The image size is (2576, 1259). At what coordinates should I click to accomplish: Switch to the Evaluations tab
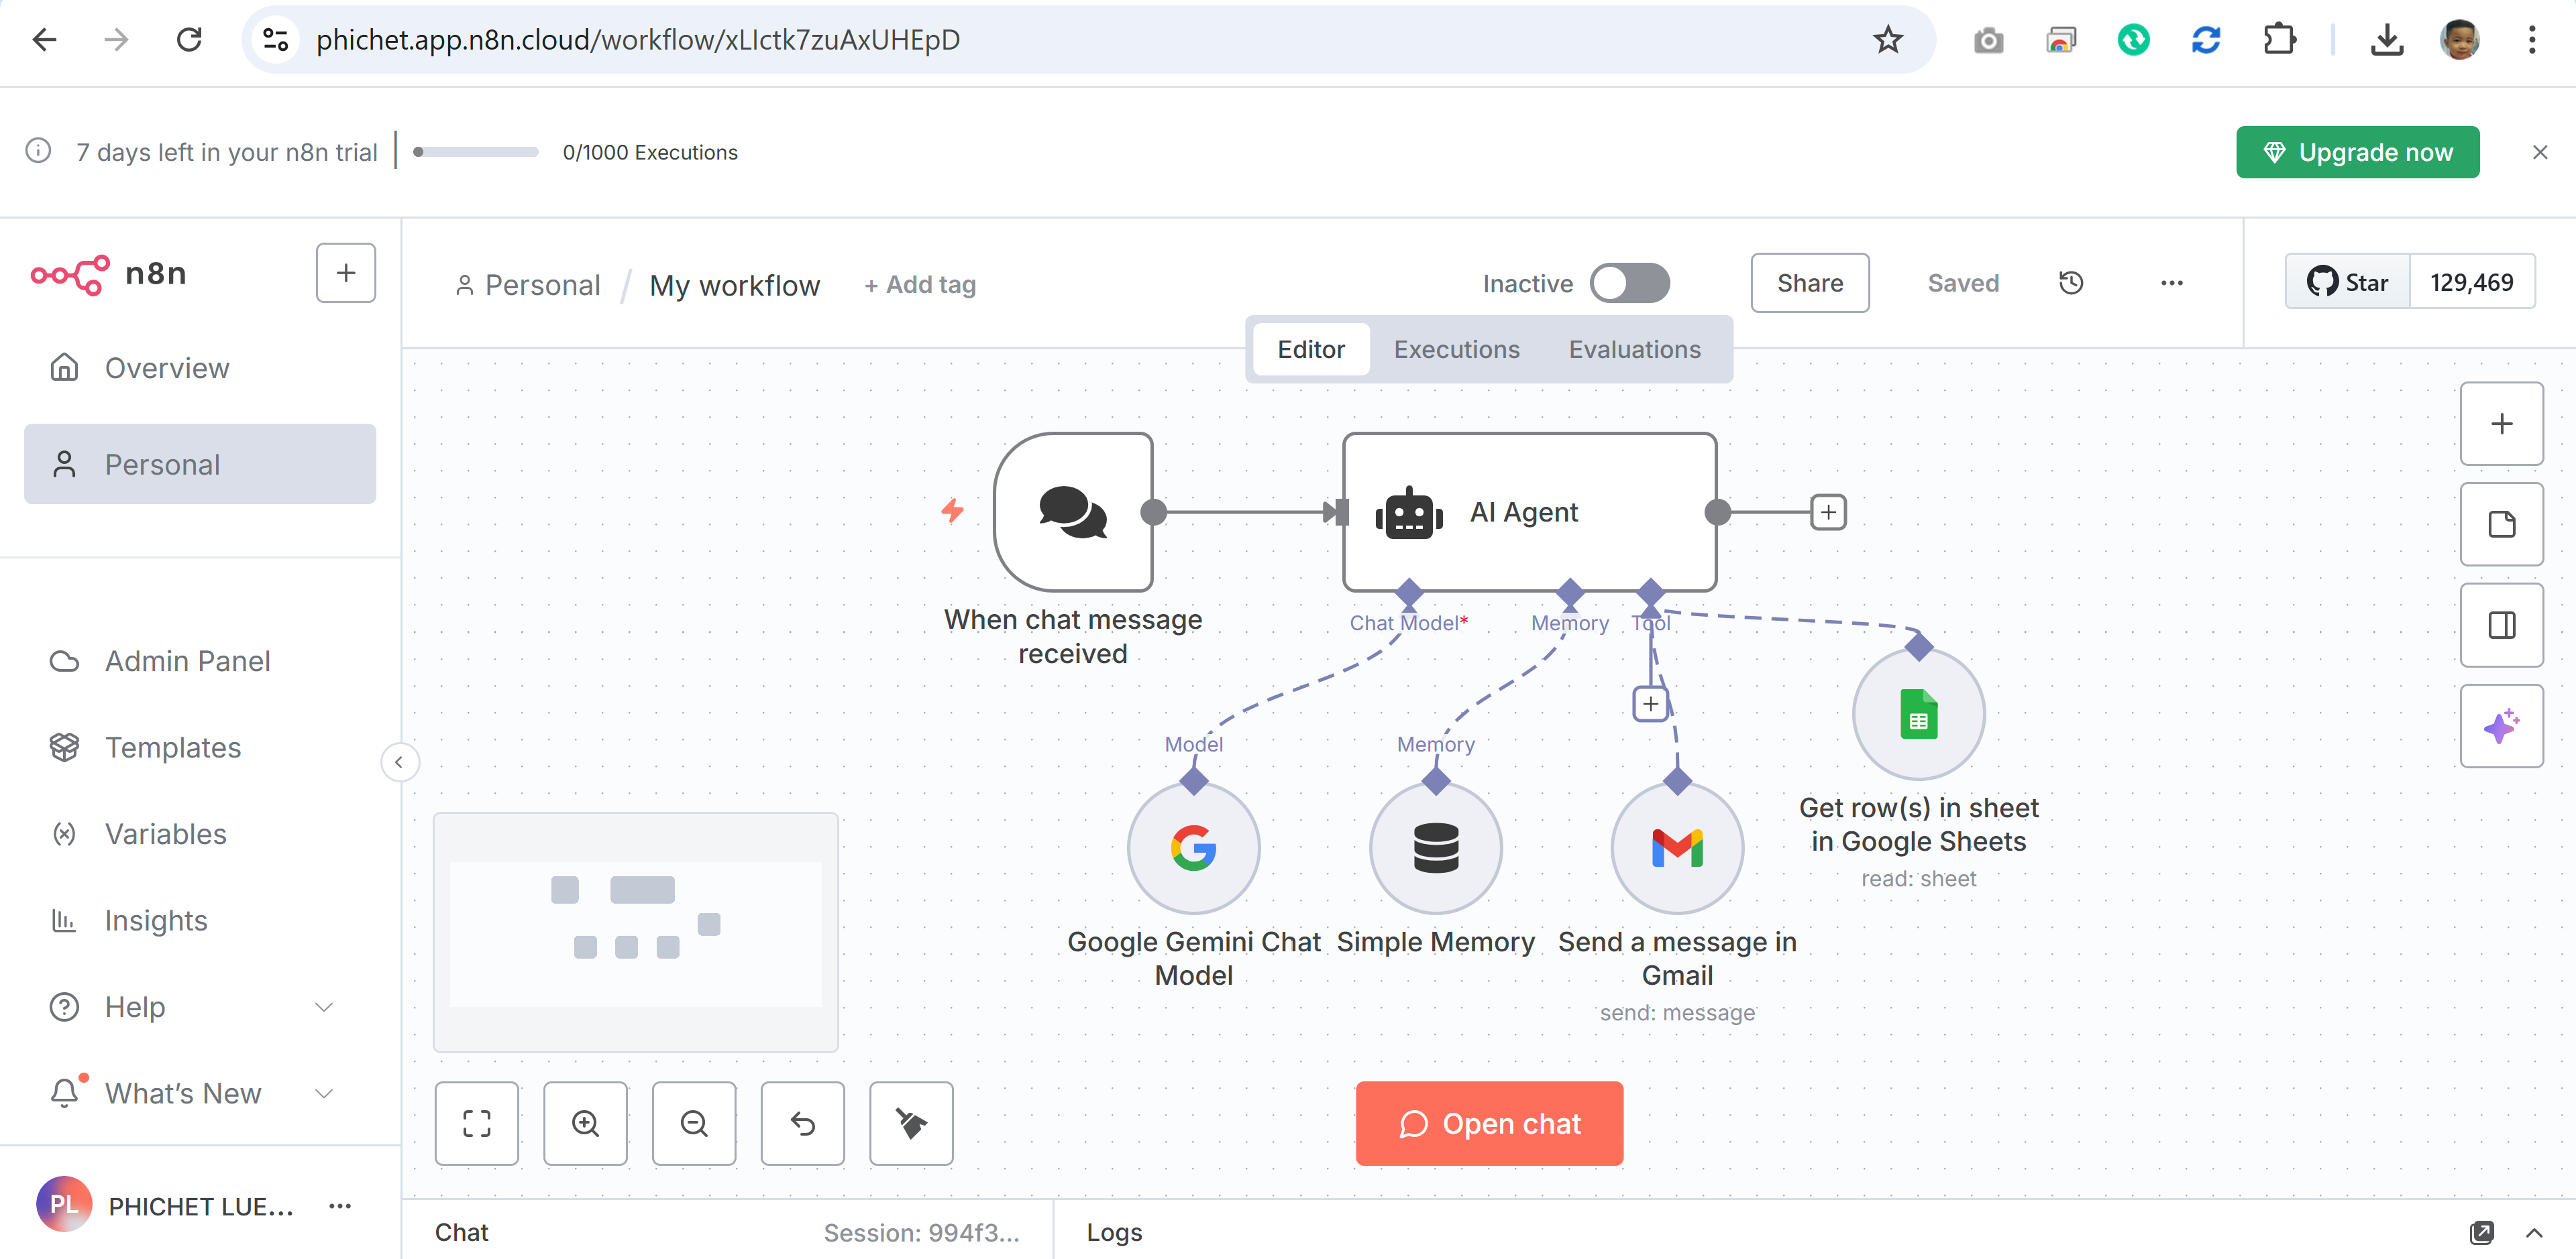click(x=1634, y=350)
